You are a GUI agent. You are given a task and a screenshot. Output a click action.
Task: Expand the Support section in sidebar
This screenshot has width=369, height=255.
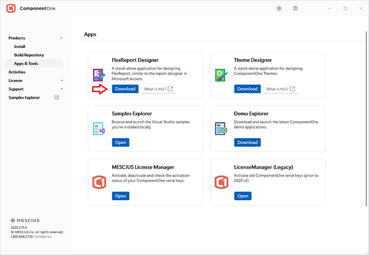(x=61, y=89)
